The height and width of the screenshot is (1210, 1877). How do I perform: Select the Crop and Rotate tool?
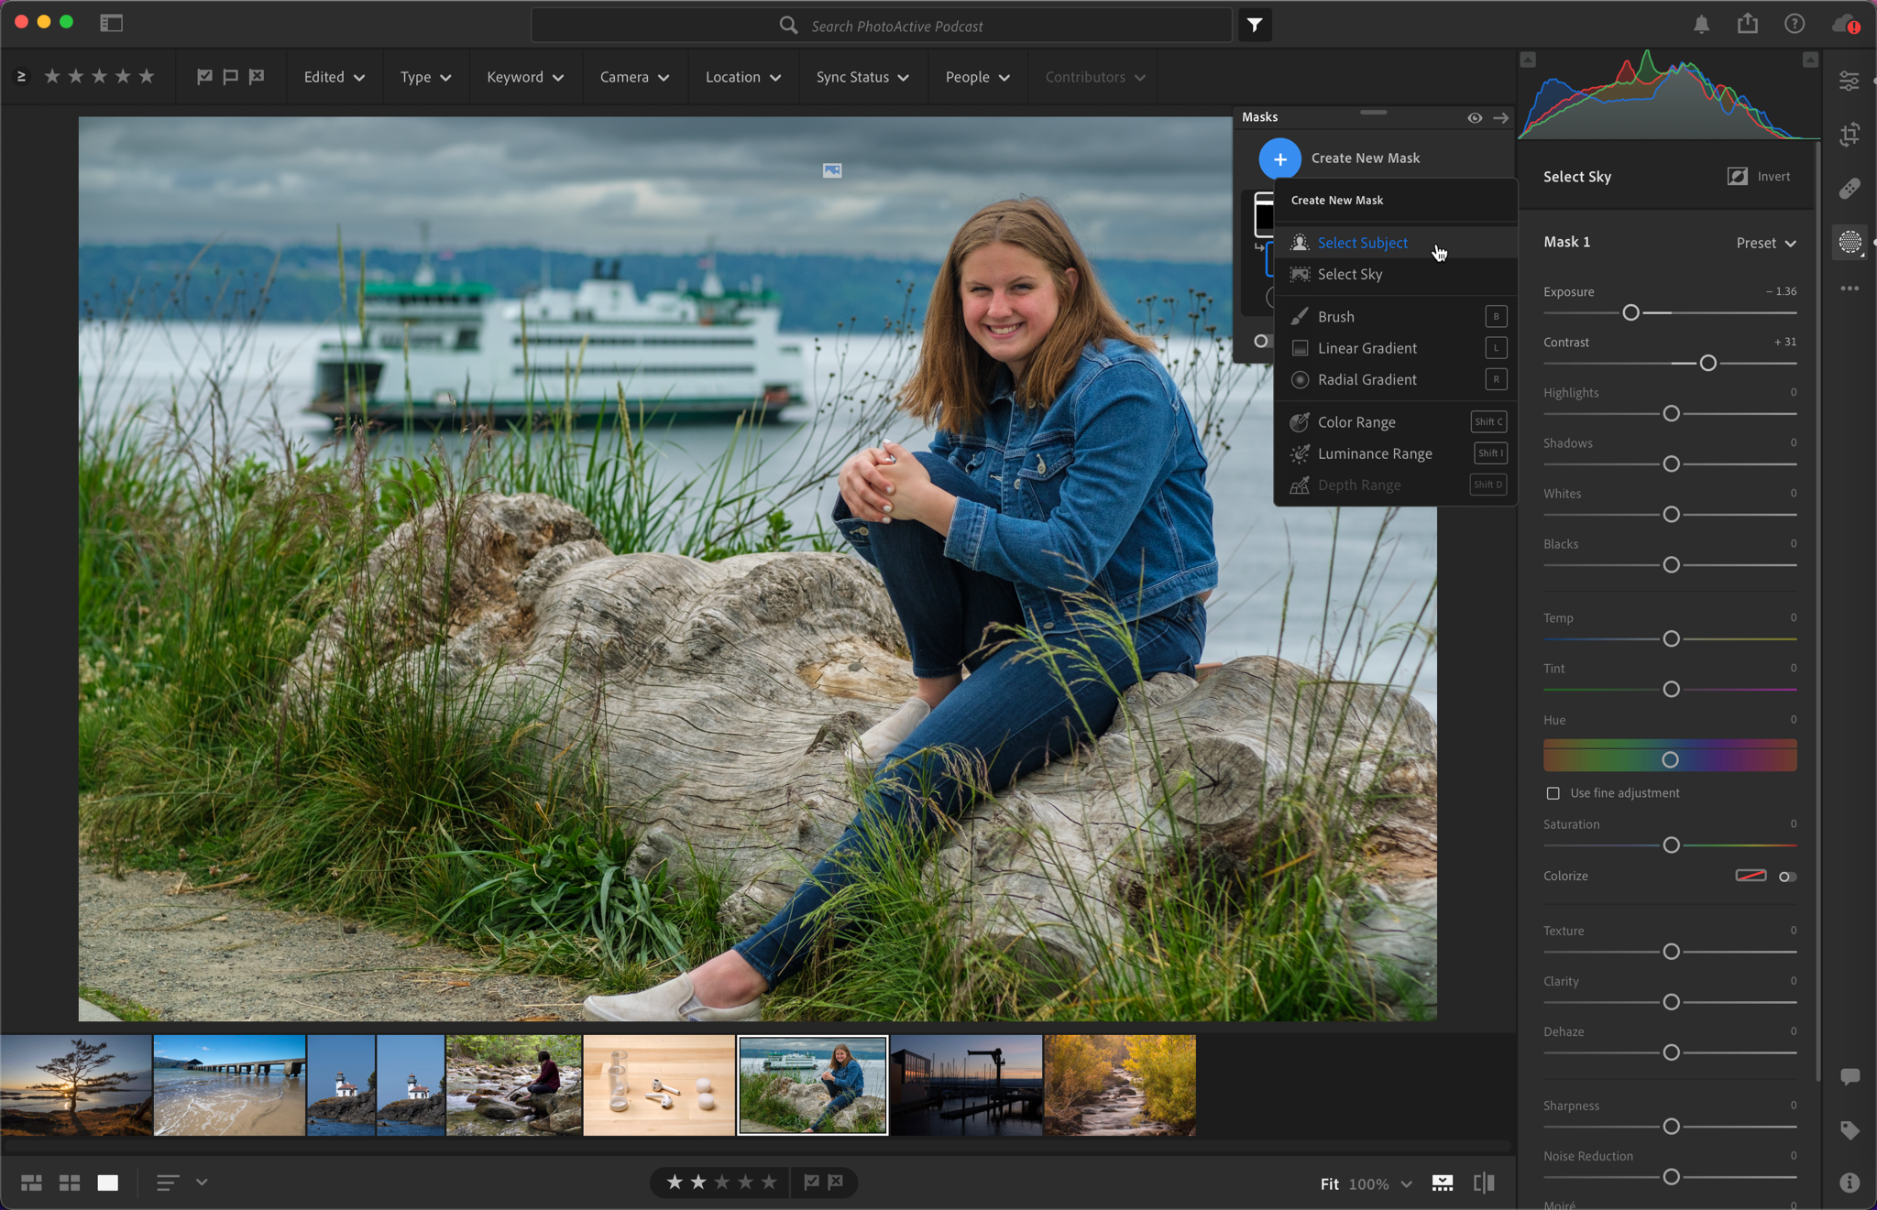(1850, 135)
